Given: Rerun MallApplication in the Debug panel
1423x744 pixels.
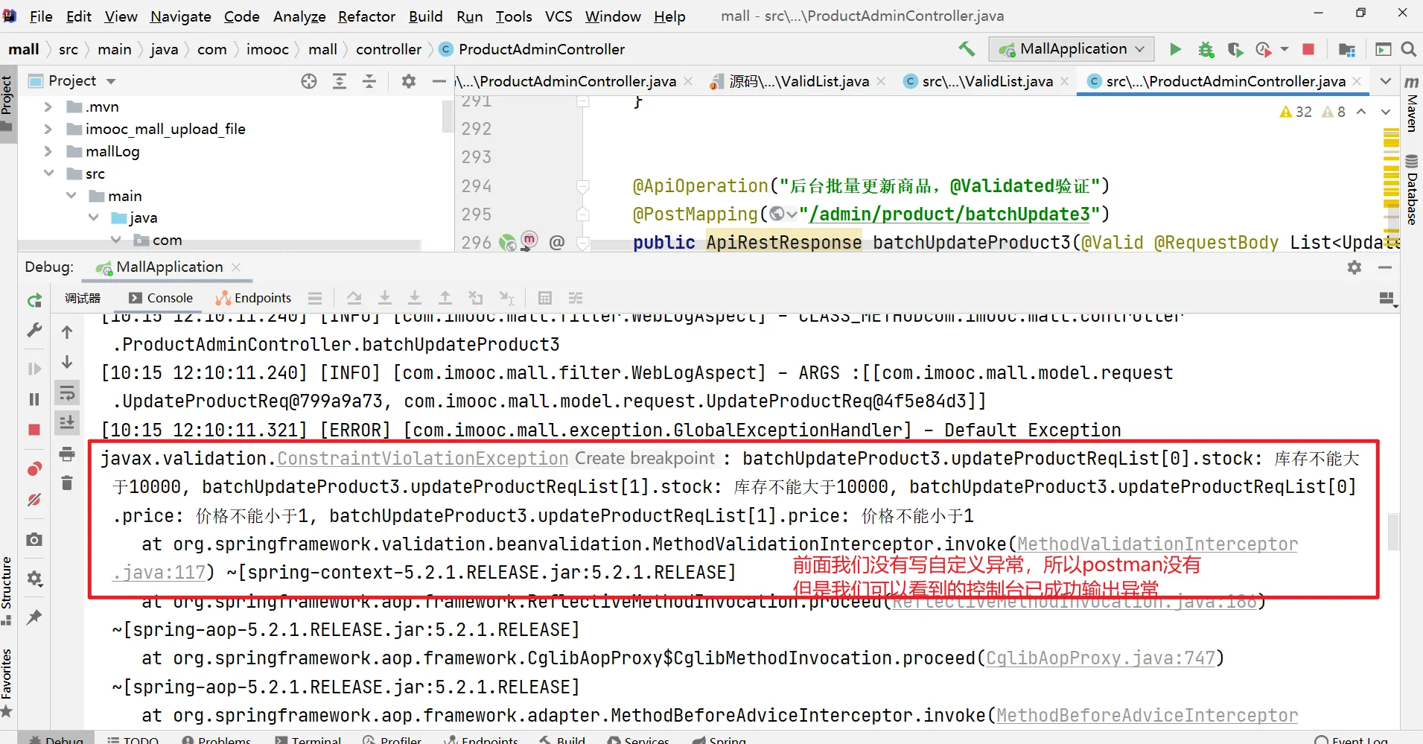Looking at the screenshot, I should pyautogui.click(x=34, y=300).
